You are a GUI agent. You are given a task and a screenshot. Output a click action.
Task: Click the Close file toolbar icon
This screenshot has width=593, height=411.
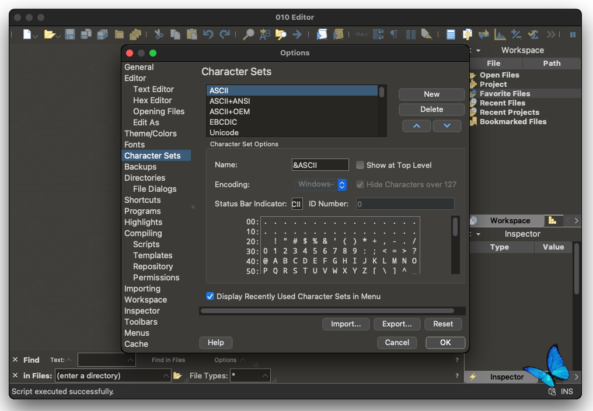pos(119,34)
